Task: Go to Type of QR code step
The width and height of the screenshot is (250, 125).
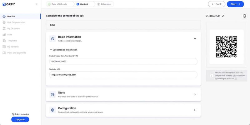Action: point(60,4)
